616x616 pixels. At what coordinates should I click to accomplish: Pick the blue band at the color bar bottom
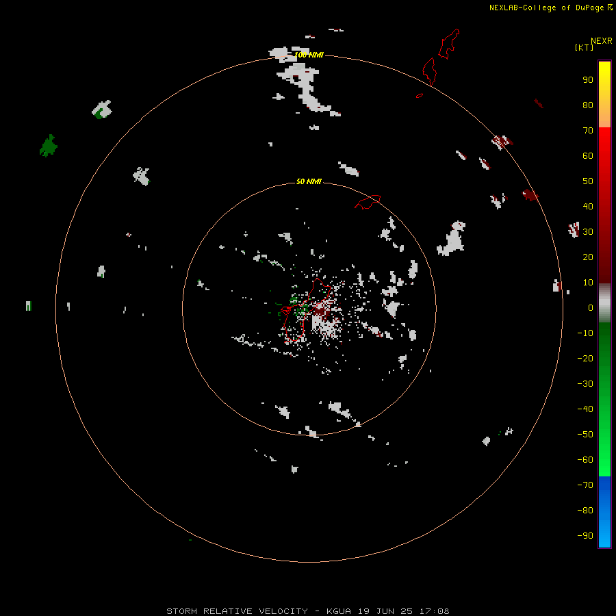604,512
